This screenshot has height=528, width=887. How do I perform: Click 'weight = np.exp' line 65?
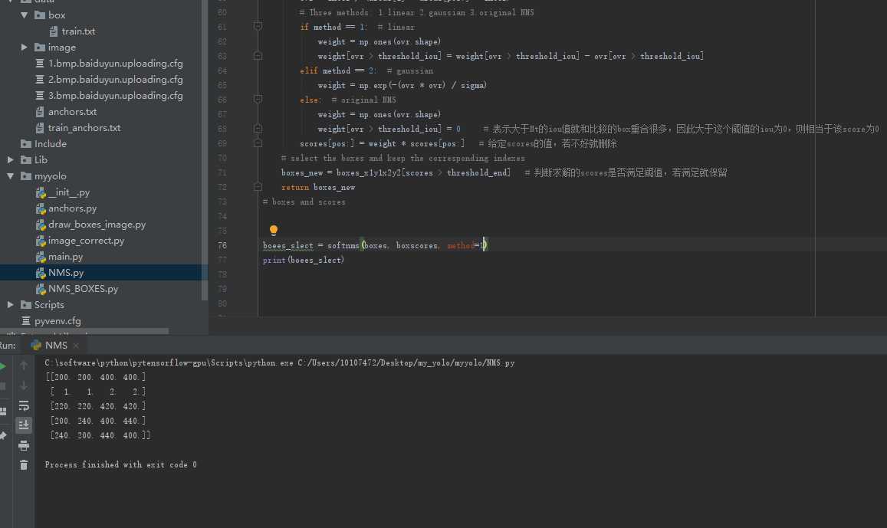[x=402, y=85]
